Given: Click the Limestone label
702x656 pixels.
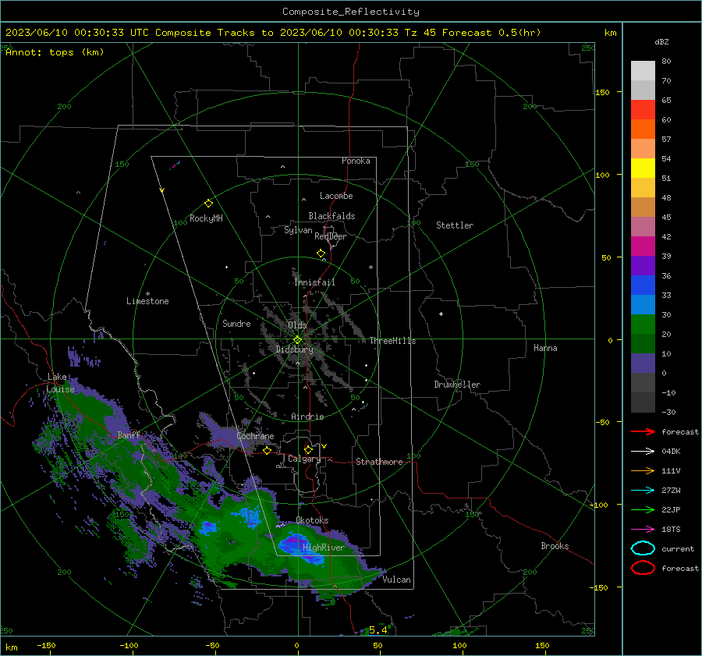Looking at the screenshot, I should click(x=147, y=301).
